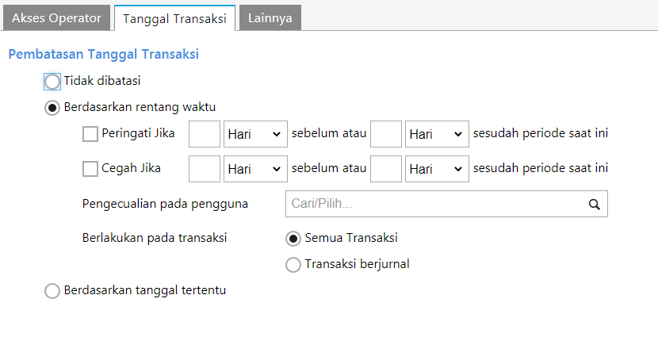Image resolution: width=658 pixels, height=341 pixels.
Task: Click the search magnifier icon in Cari/Pilih field
Action: pyautogui.click(x=594, y=204)
